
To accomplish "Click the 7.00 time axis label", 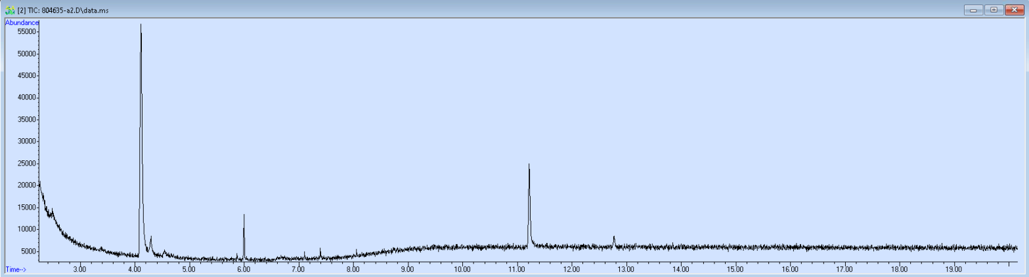I will point(298,269).
